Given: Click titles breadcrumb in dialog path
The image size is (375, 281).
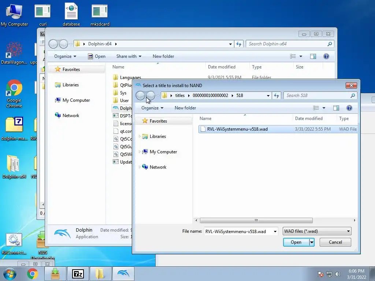Looking at the screenshot, I should point(180,95).
